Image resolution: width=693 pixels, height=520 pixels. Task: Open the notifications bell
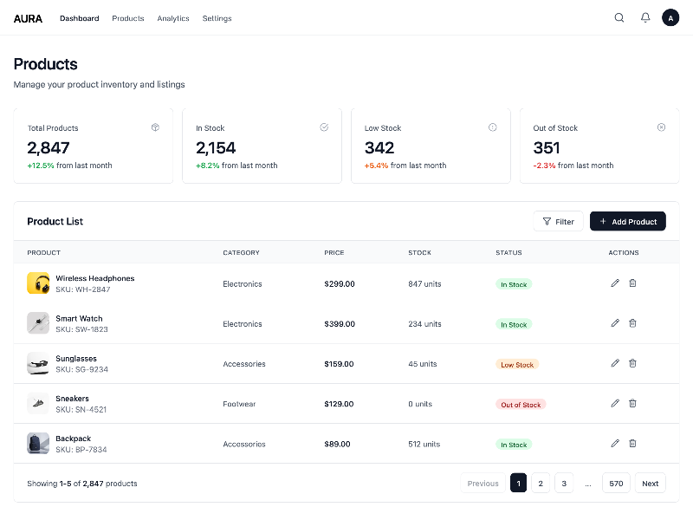[x=645, y=18]
